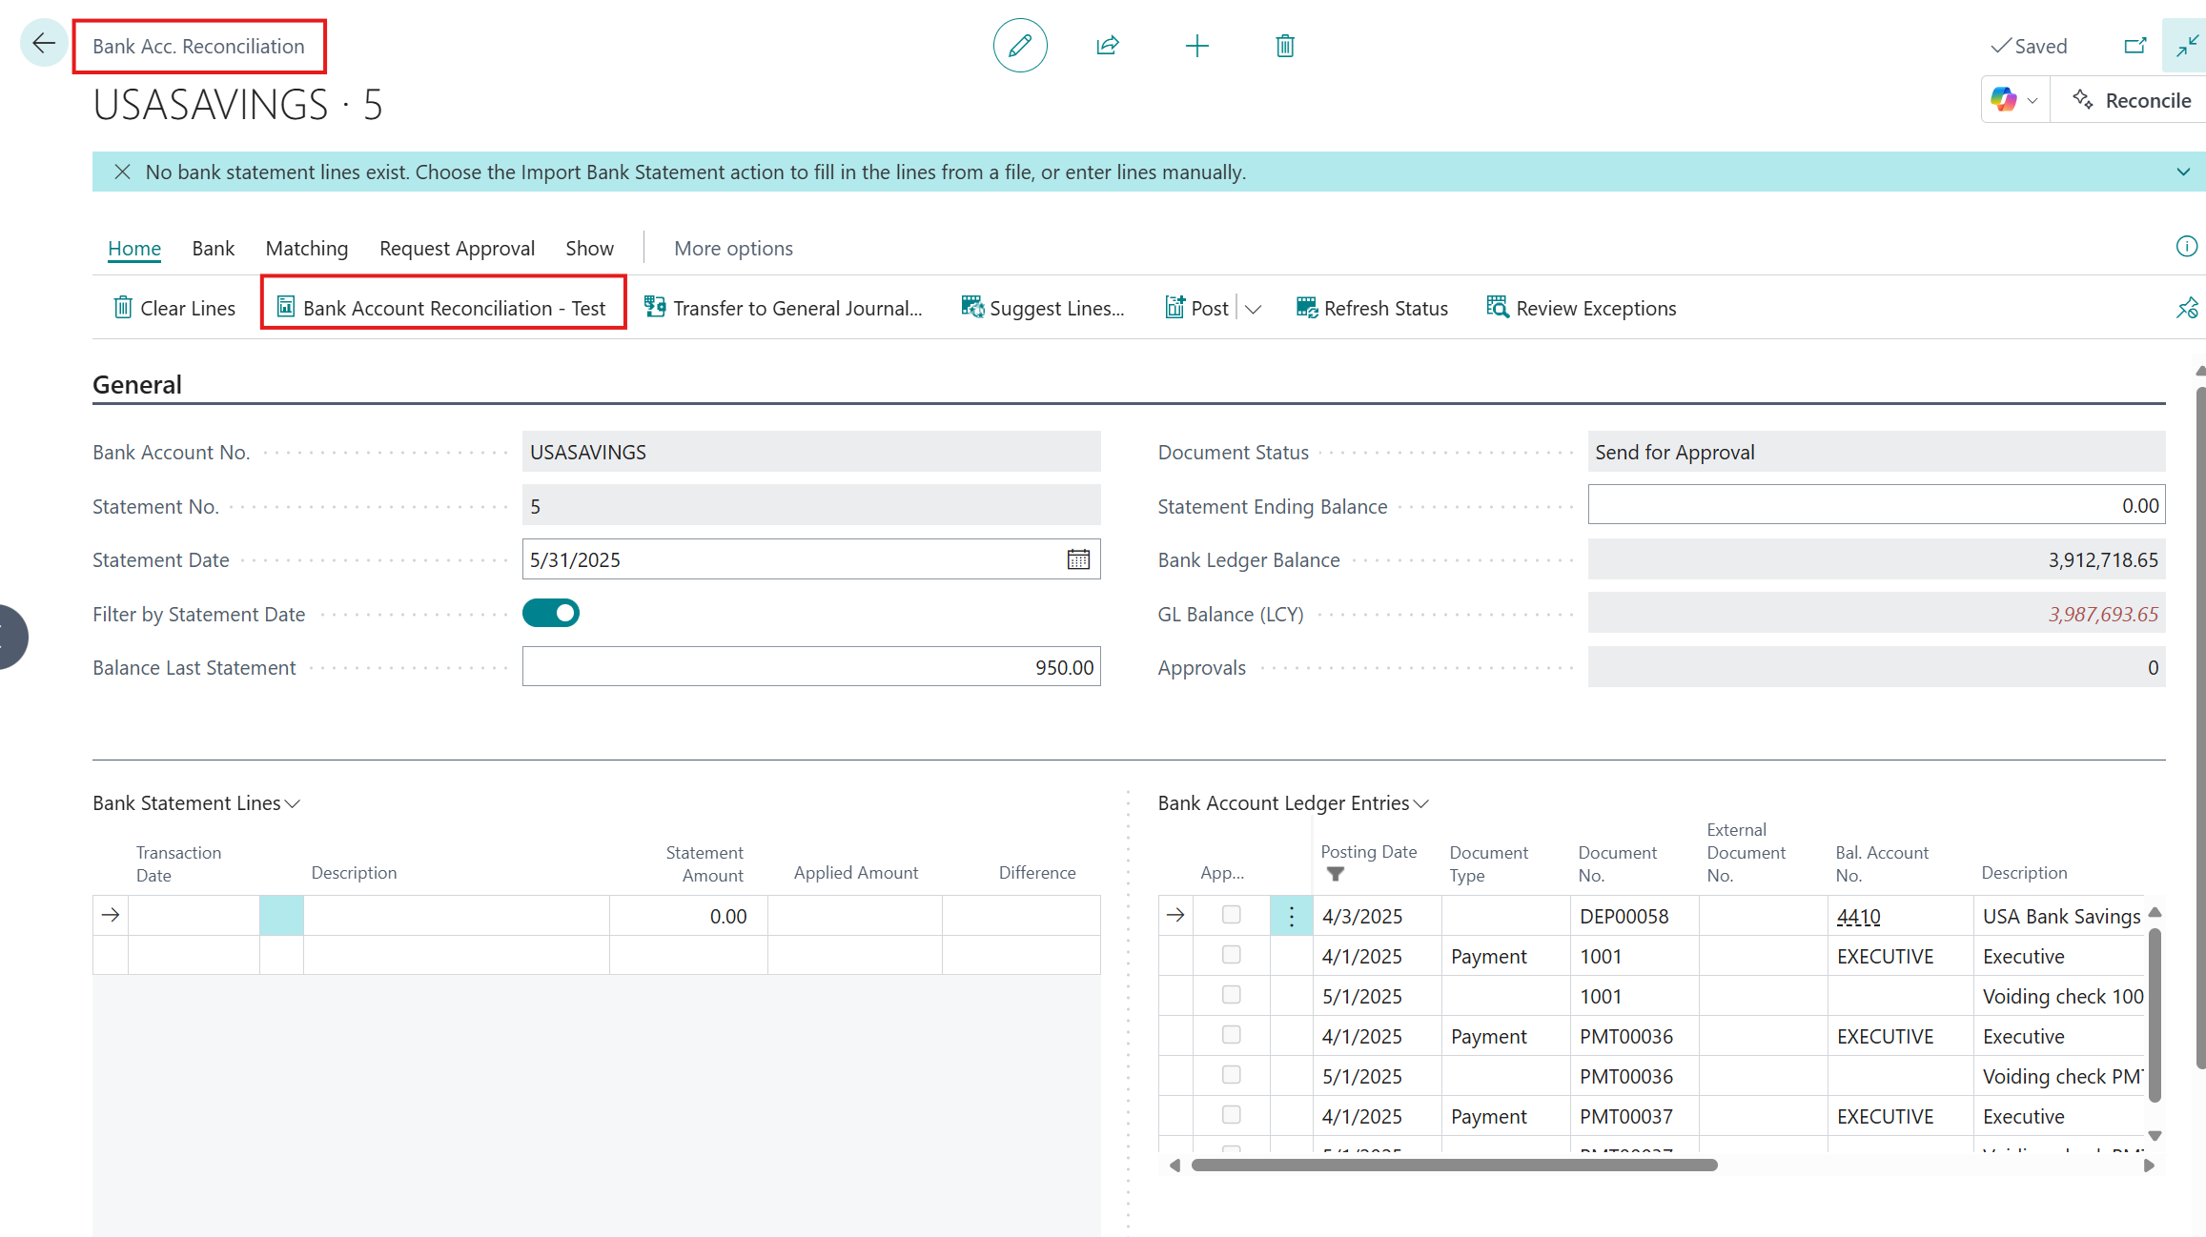The height and width of the screenshot is (1237, 2206).
Task: Click the back arrow icon
Action: point(43,43)
